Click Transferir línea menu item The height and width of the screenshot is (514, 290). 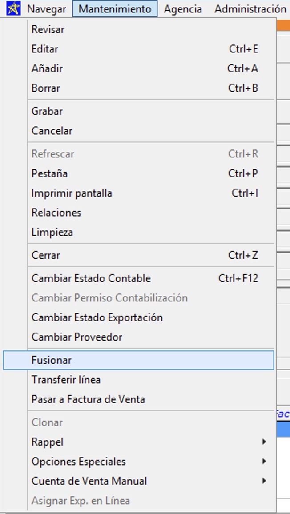click(66, 380)
